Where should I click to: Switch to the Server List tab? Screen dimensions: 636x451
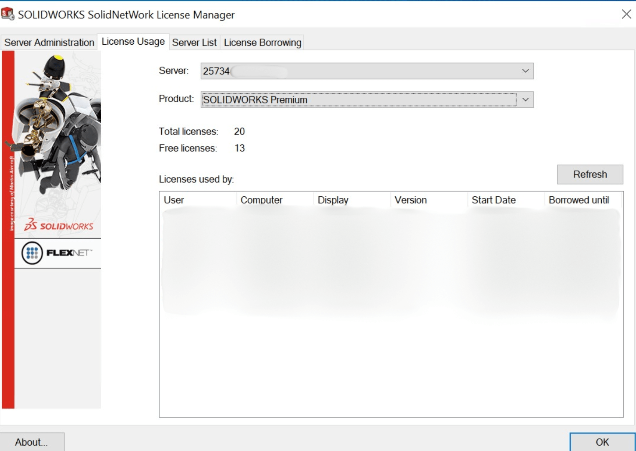click(194, 42)
